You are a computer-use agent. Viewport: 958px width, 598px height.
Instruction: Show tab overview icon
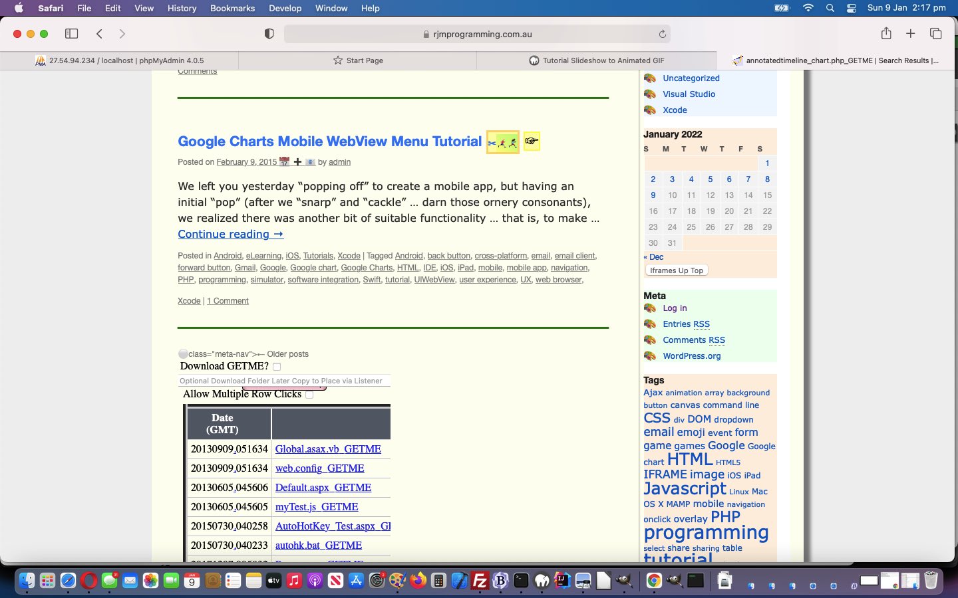(x=935, y=34)
